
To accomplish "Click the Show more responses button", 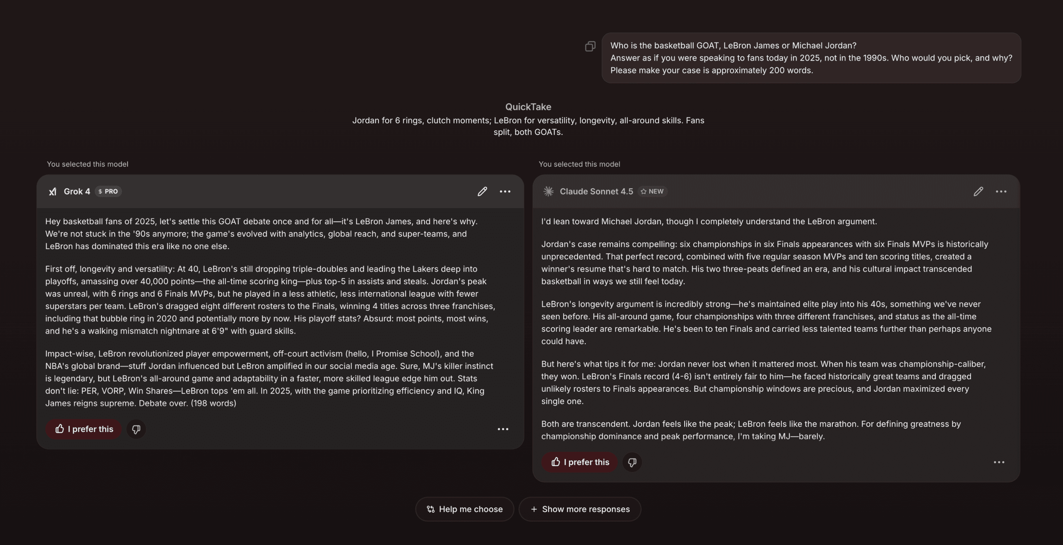I will (x=580, y=509).
